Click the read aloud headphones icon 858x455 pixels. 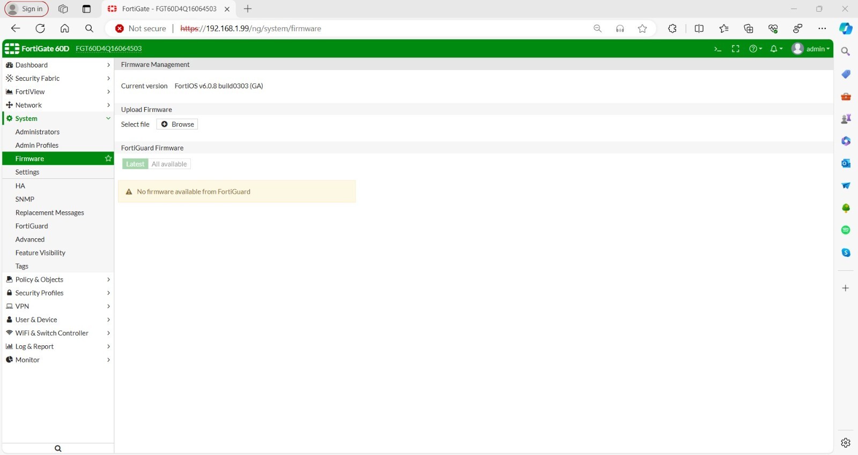(x=620, y=28)
